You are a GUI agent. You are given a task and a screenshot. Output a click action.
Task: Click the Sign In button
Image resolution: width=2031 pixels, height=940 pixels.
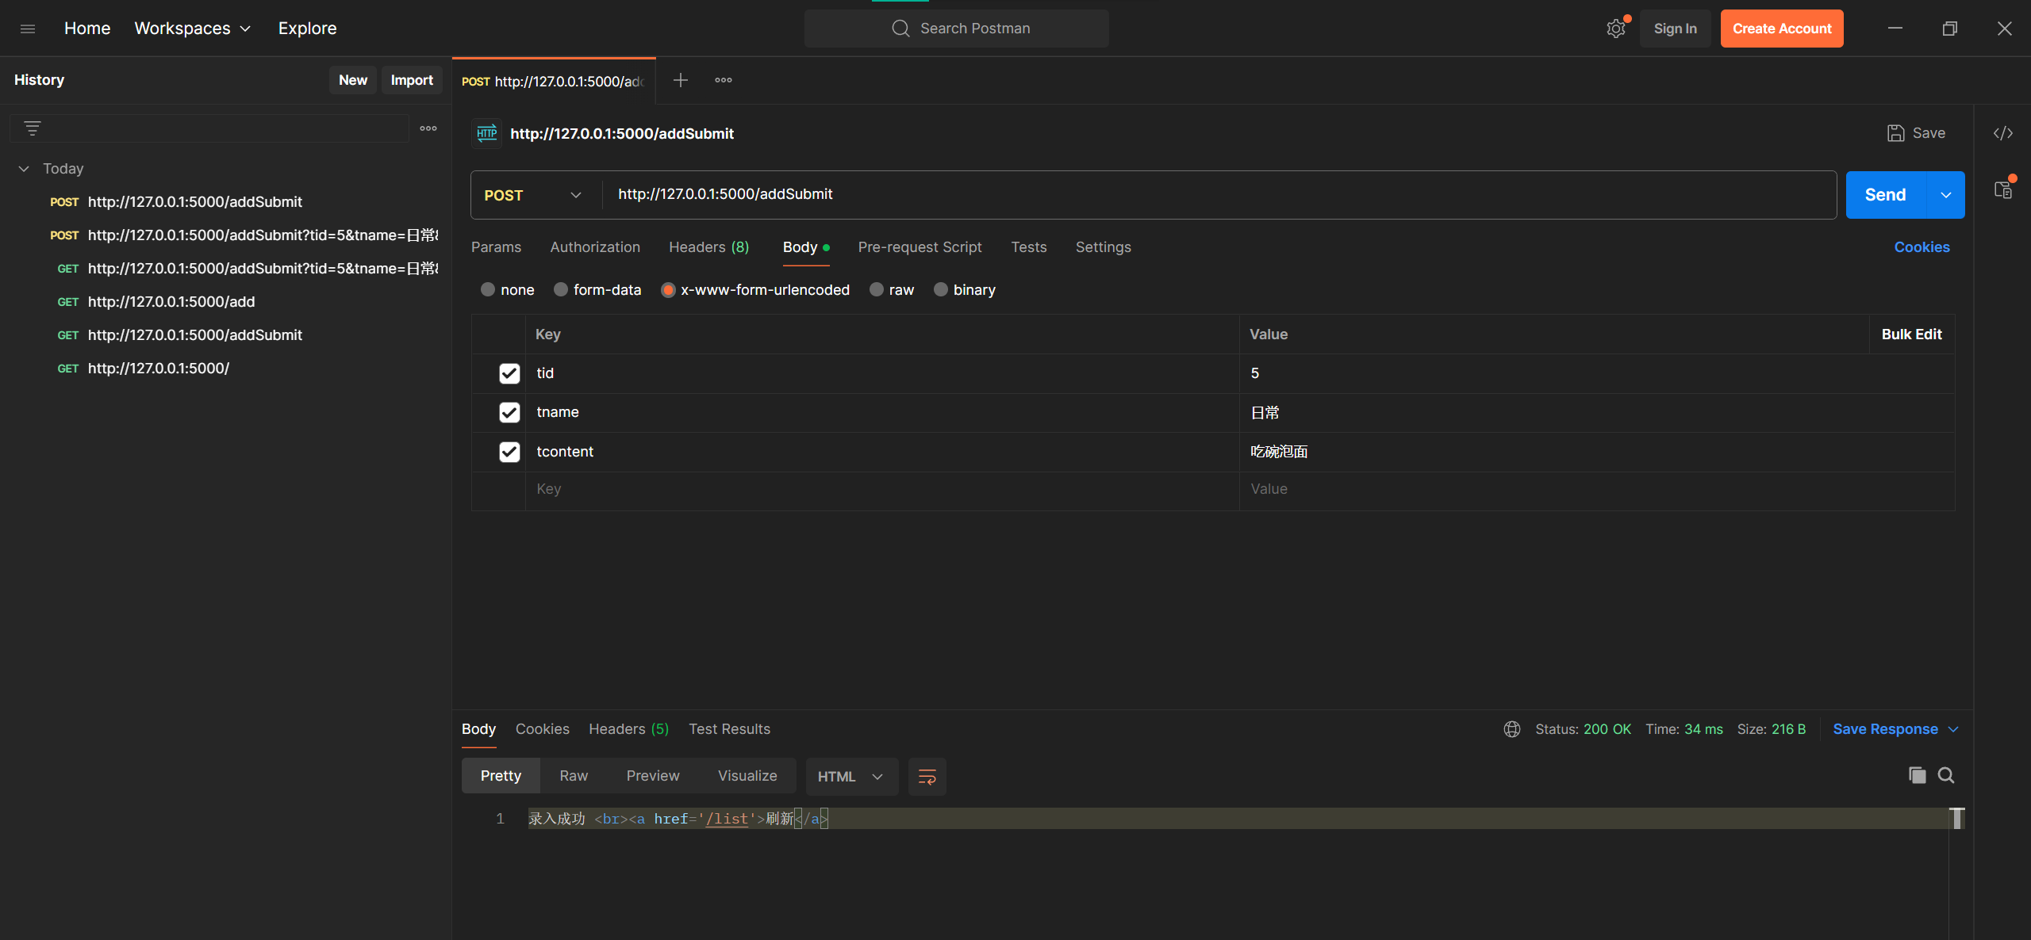1676,29
